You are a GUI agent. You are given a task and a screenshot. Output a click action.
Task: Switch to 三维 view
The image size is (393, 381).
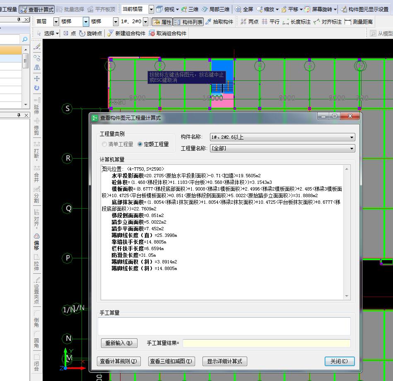point(190,10)
